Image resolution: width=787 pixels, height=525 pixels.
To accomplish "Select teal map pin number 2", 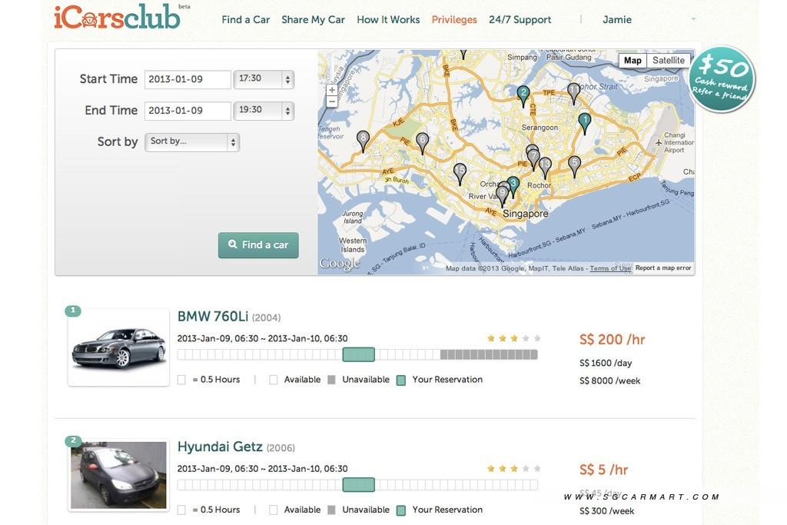I will 523,94.
